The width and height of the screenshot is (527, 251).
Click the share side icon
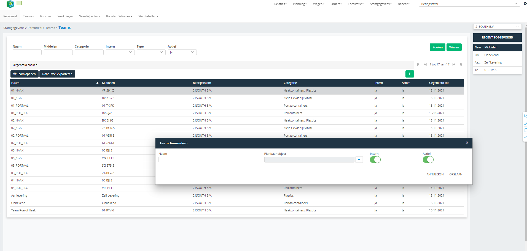(526, 137)
